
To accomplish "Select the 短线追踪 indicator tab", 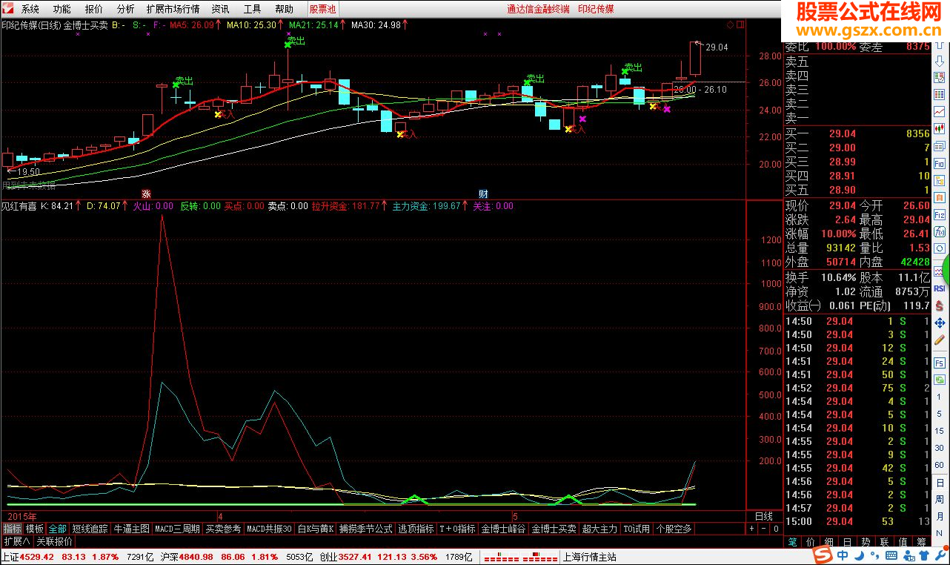I will point(90,529).
